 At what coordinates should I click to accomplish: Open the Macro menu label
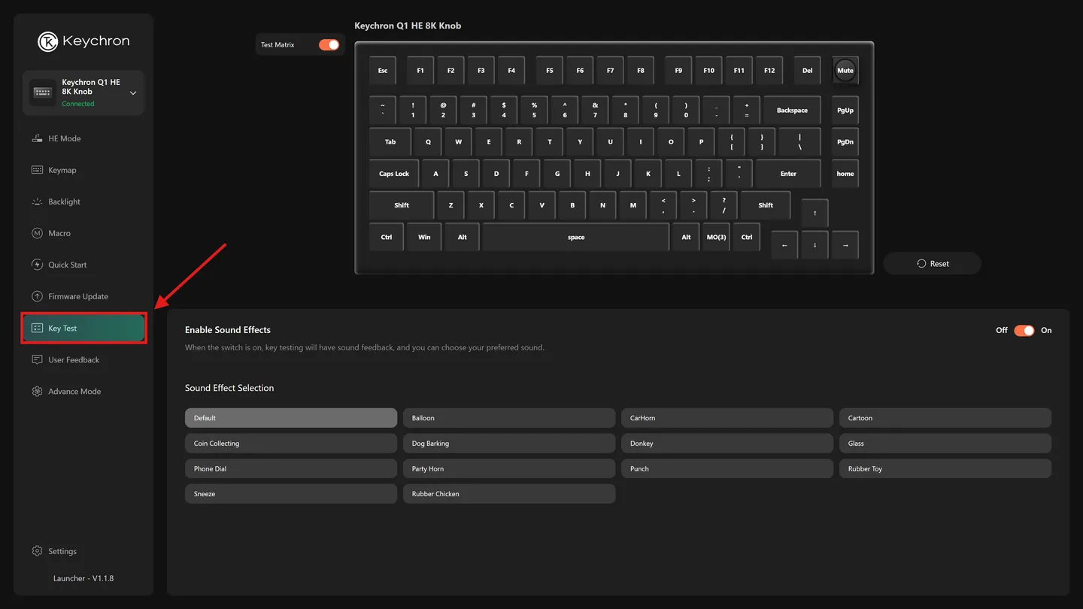coord(59,233)
